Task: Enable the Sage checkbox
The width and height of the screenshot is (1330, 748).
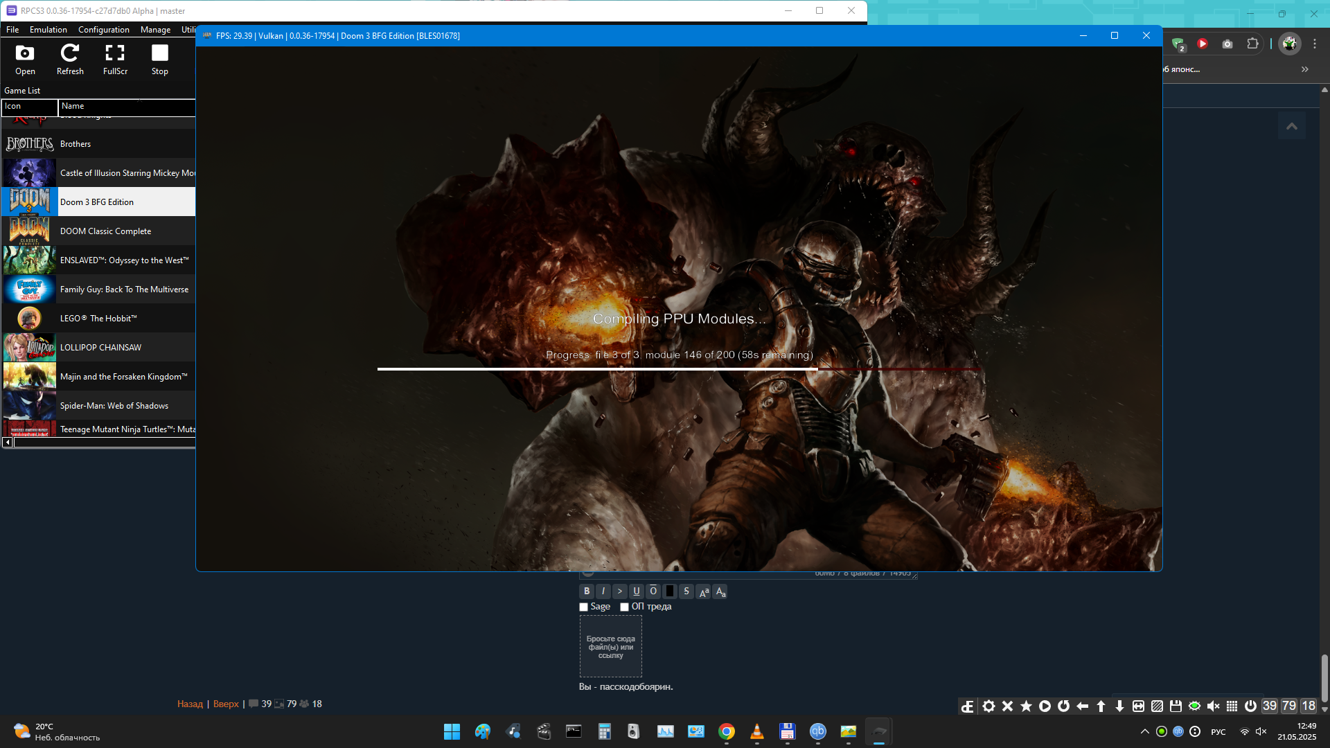Action: (583, 607)
